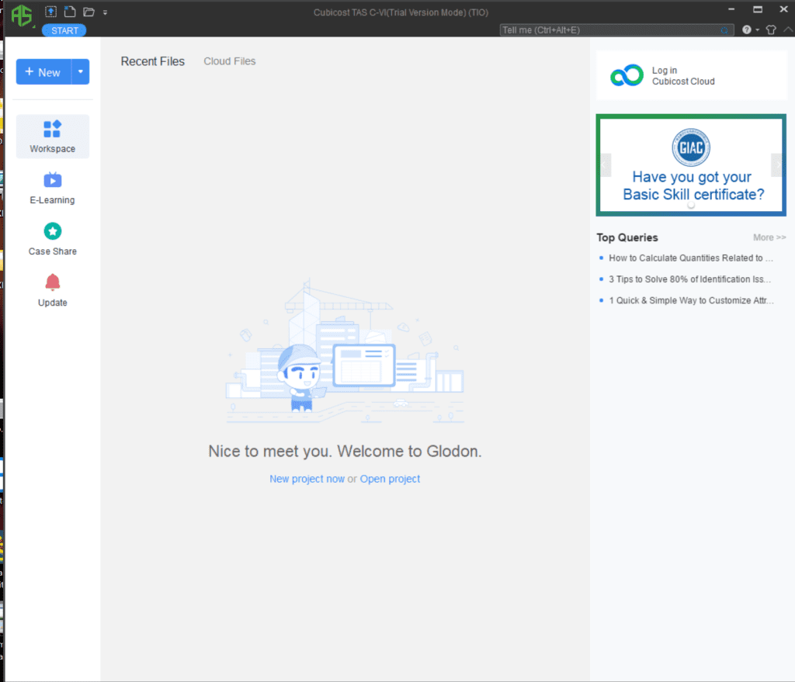Click the Tell me search field
This screenshot has width=795, height=682.
coord(609,30)
